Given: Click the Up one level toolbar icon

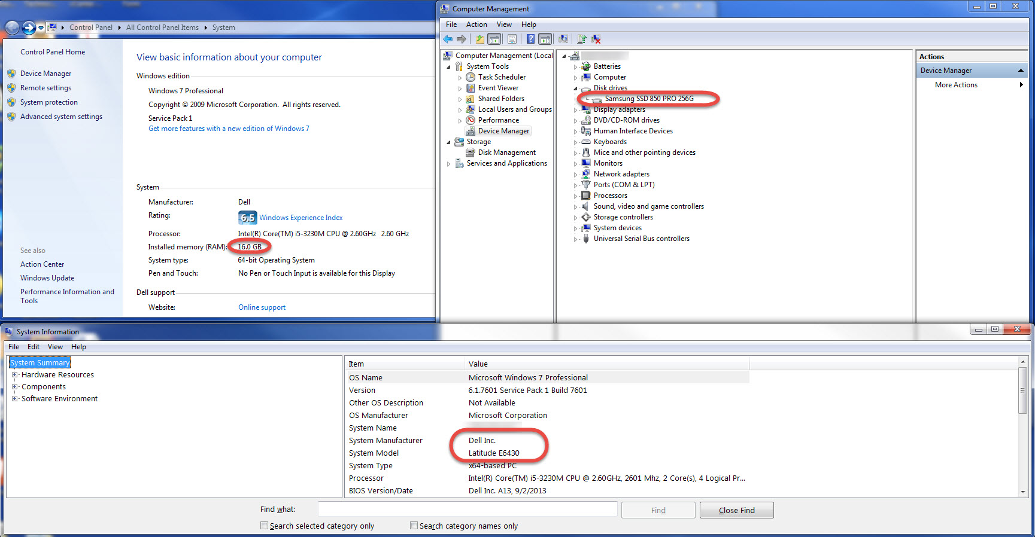Looking at the screenshot, I should click(480, 39).
